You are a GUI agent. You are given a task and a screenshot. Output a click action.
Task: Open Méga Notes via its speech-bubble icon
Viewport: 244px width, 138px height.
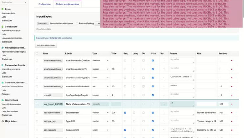click(3, 121)
